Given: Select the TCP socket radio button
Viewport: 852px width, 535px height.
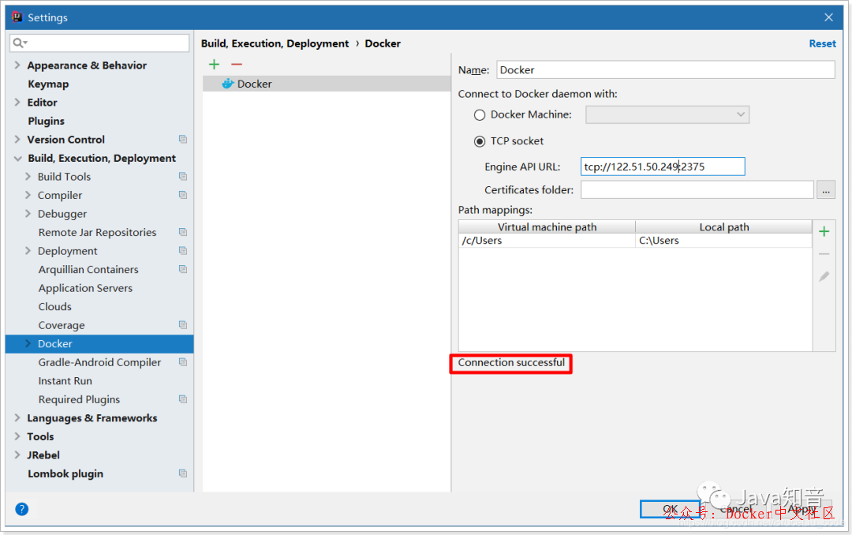Looking at the screenshot, I should (x=480, y=141).
